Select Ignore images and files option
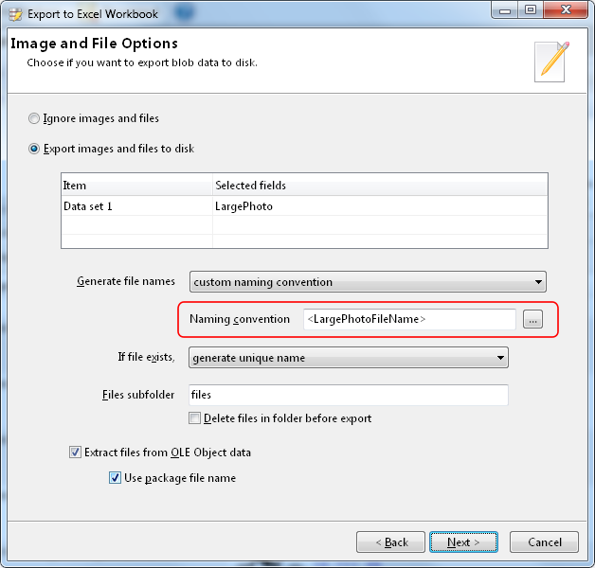The width and height of the screenshot is (595, 568). (35, 119)
